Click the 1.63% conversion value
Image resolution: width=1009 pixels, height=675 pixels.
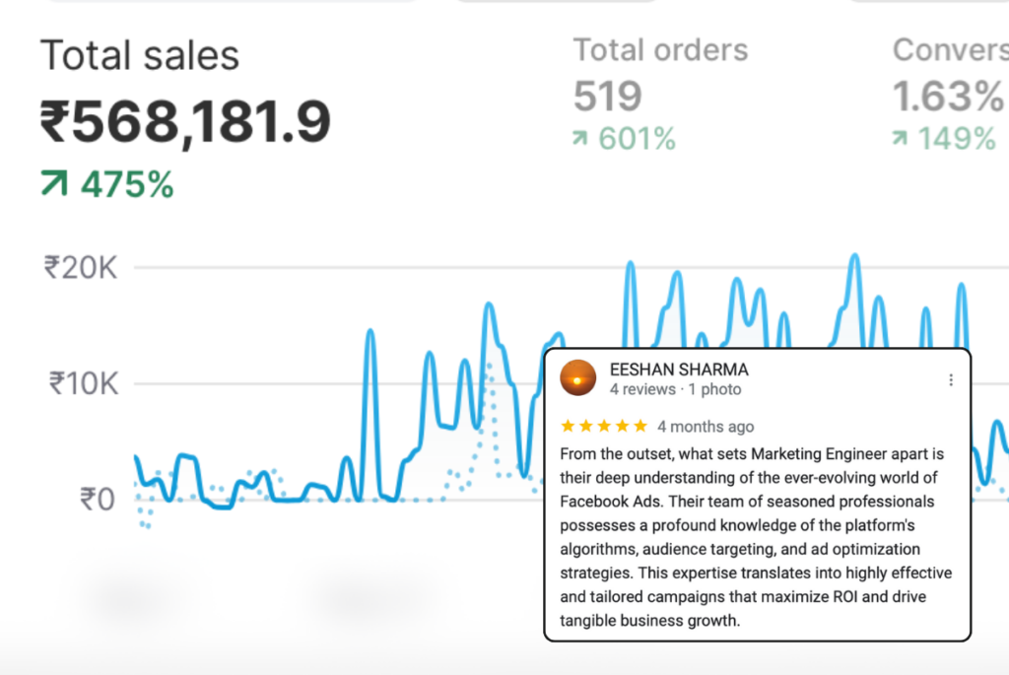click(x=948, y=97)
